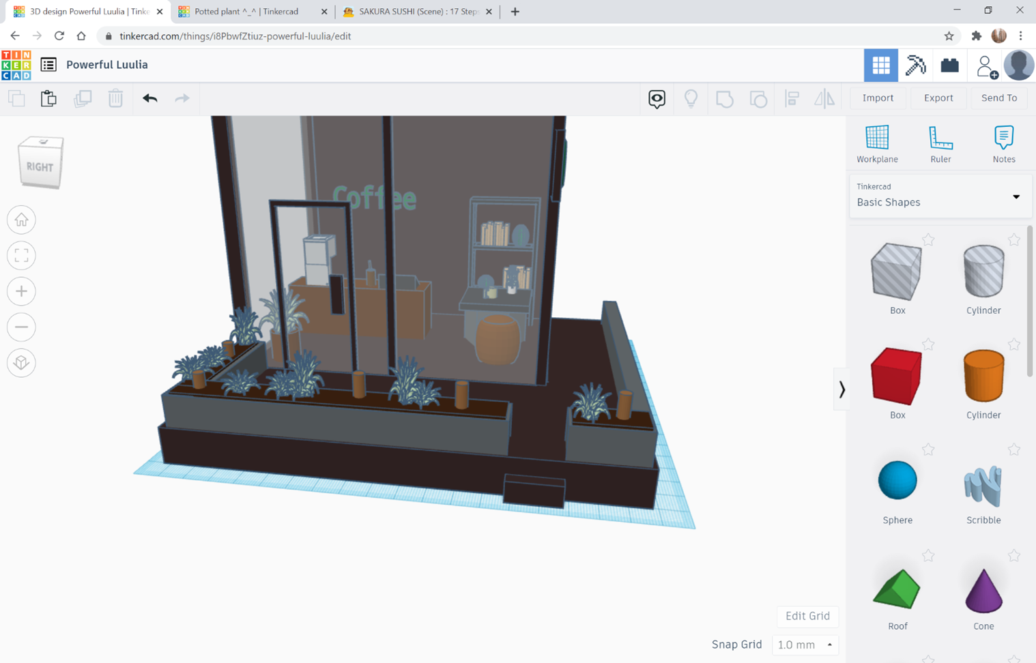1036x663 pixels.
Task: Click the Powerful Luulia design name
Action: tap(107, 65)
